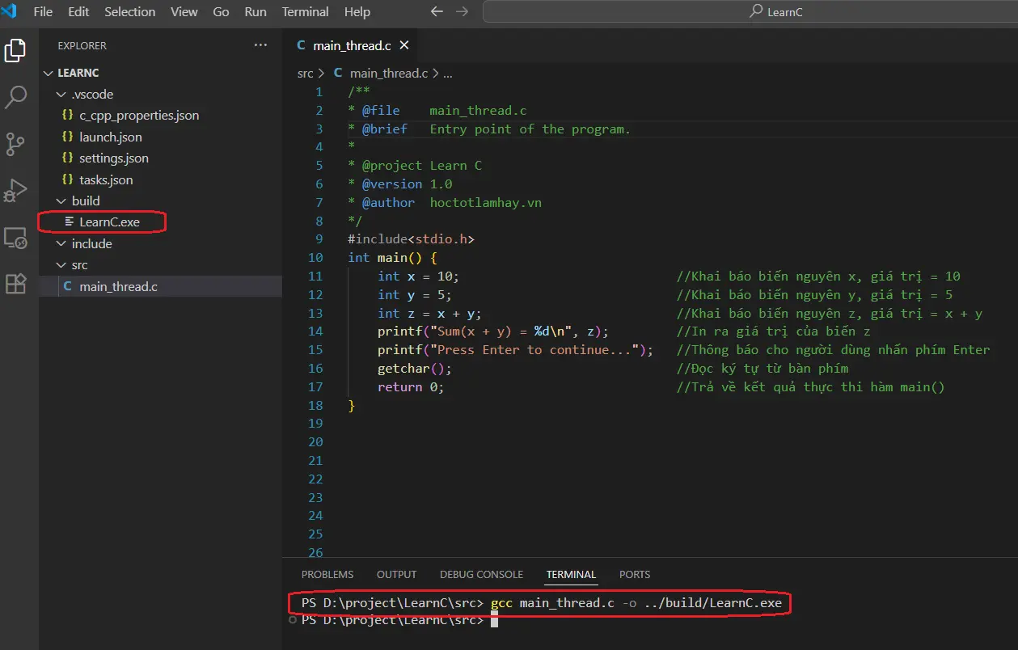Collapse the build folder
Image resolution: width=1018 pixels, height=650 pixels.
[62, 200]
